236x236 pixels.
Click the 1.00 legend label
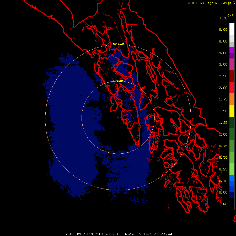pos(223,135)
